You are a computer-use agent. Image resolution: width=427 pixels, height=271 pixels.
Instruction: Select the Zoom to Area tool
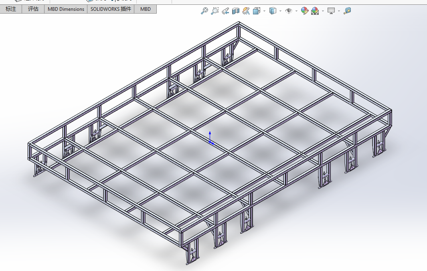pos(215,11)
